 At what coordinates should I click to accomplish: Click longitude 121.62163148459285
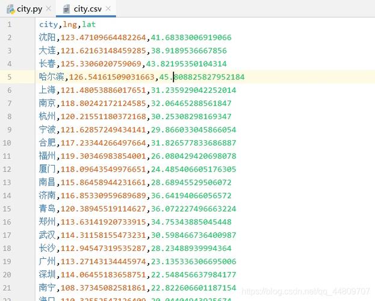tap(104, 51)
